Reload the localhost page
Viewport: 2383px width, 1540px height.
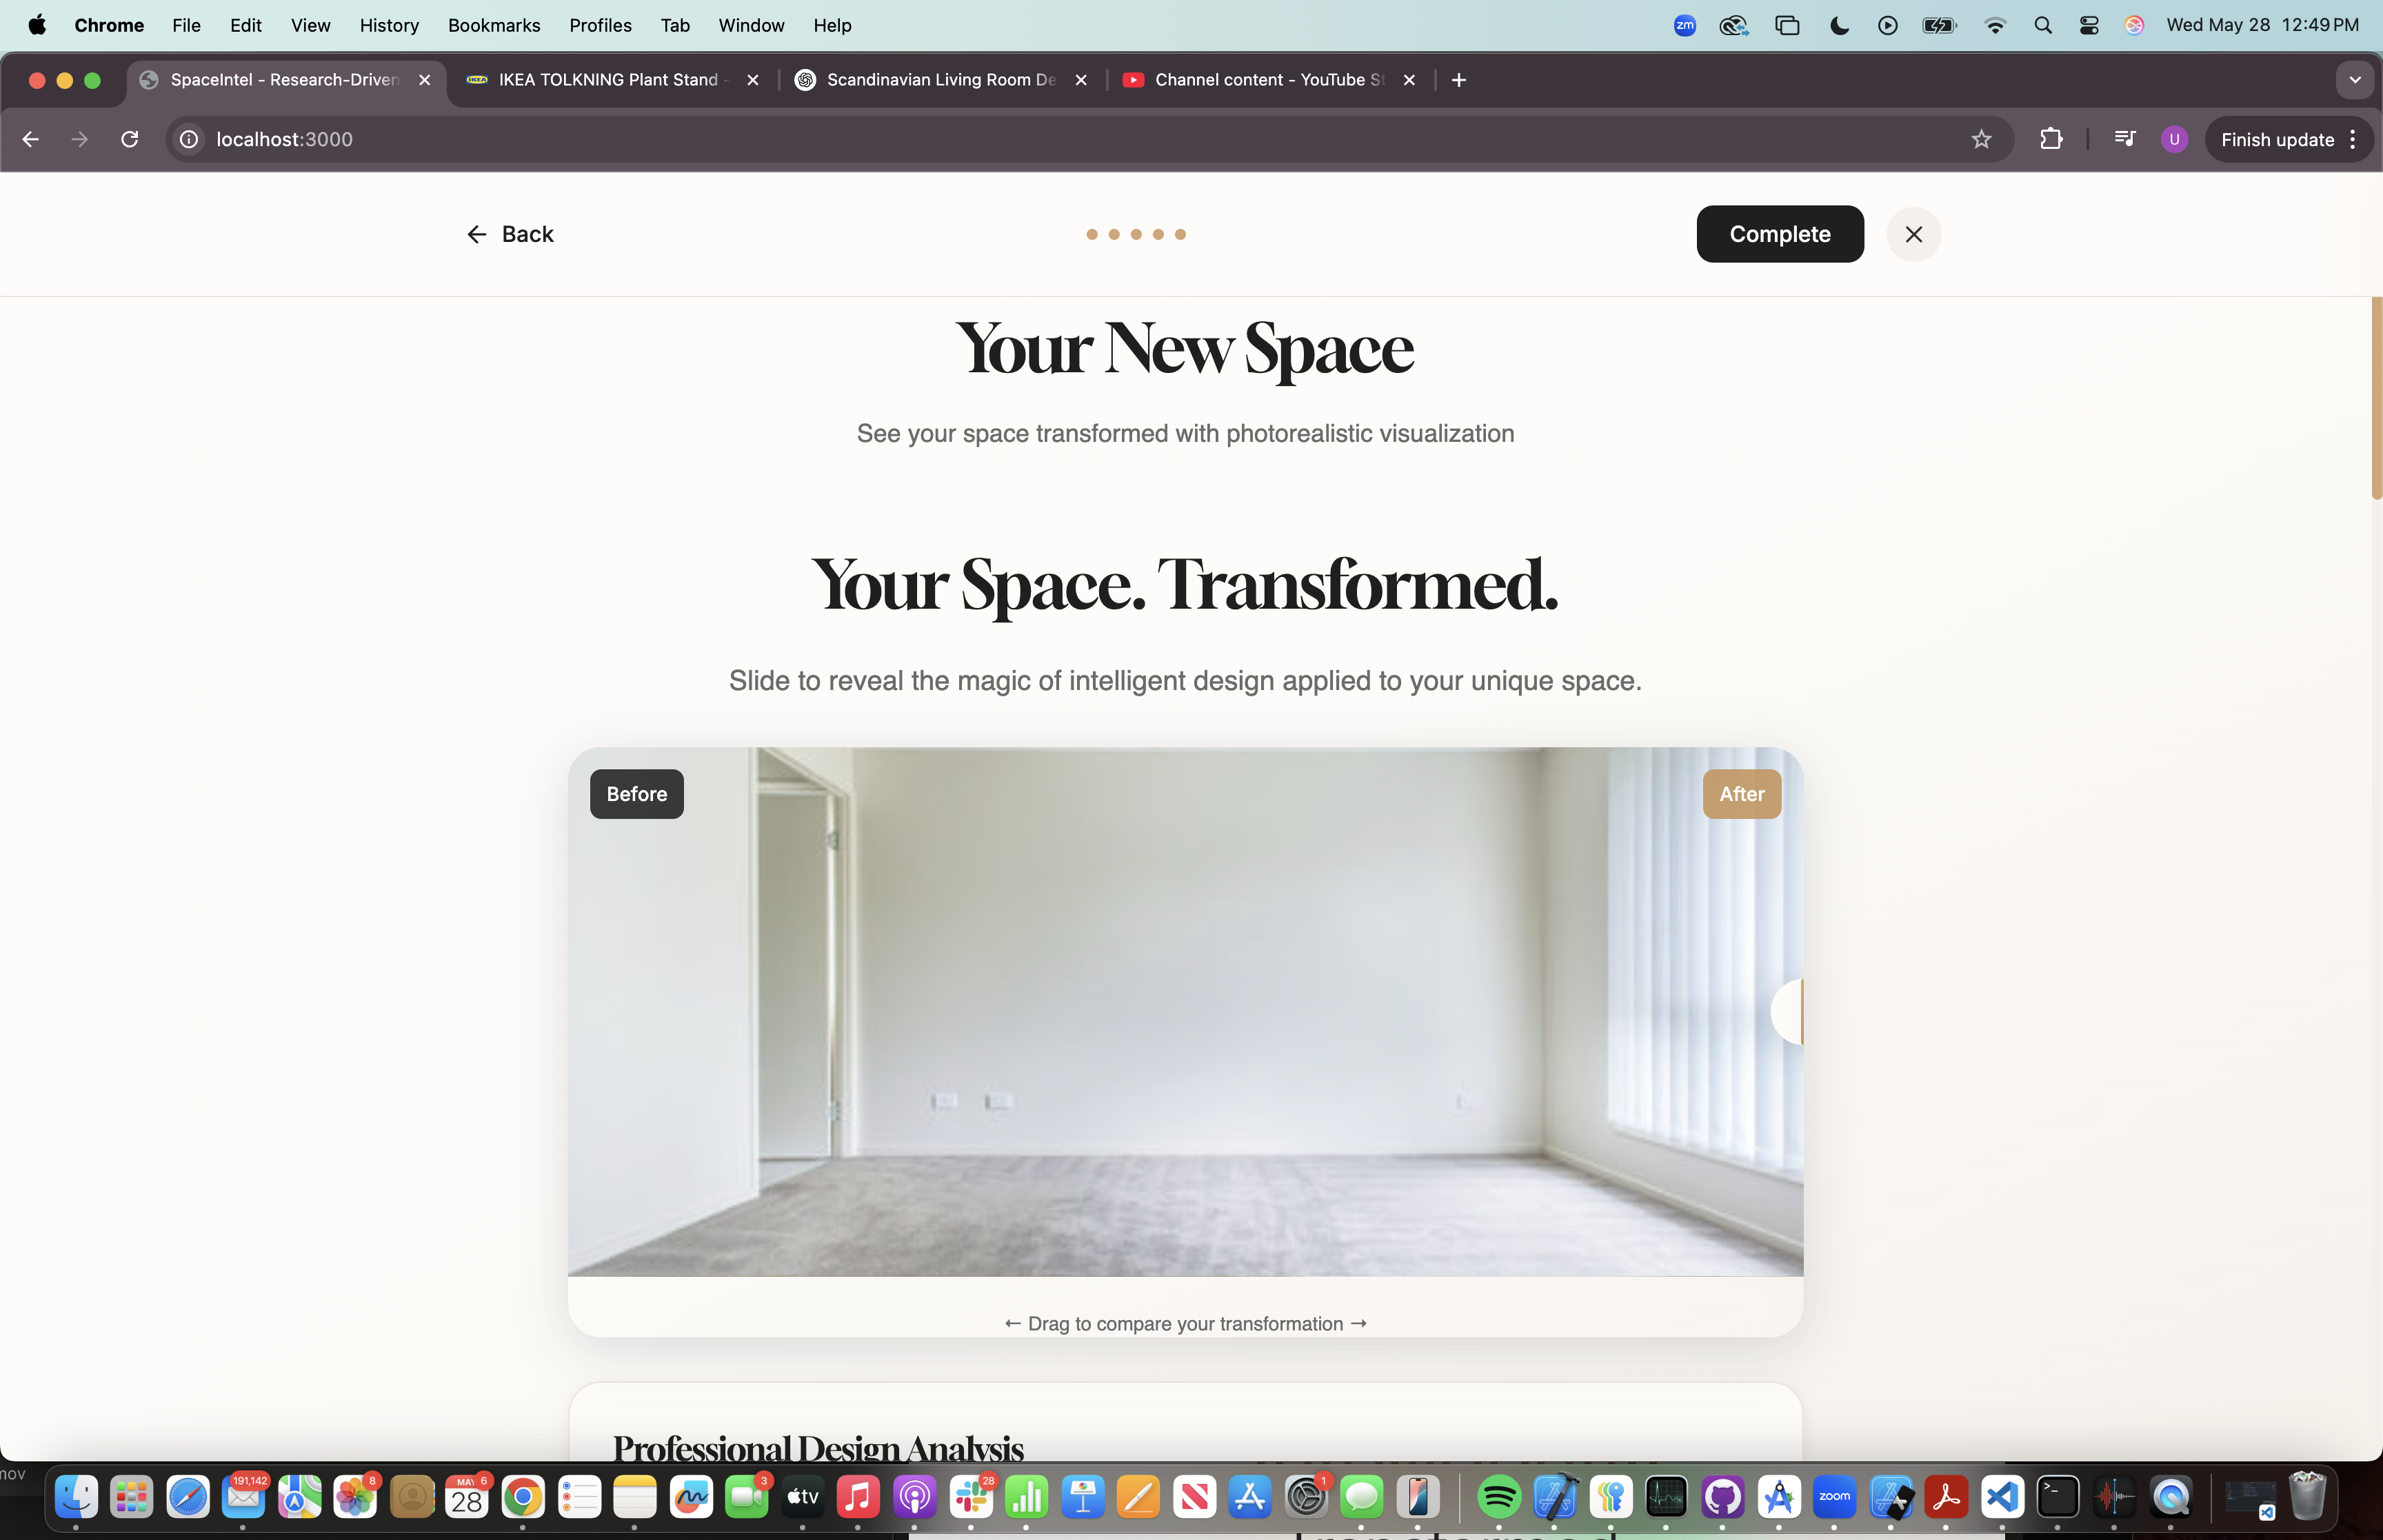pos(130,139)
